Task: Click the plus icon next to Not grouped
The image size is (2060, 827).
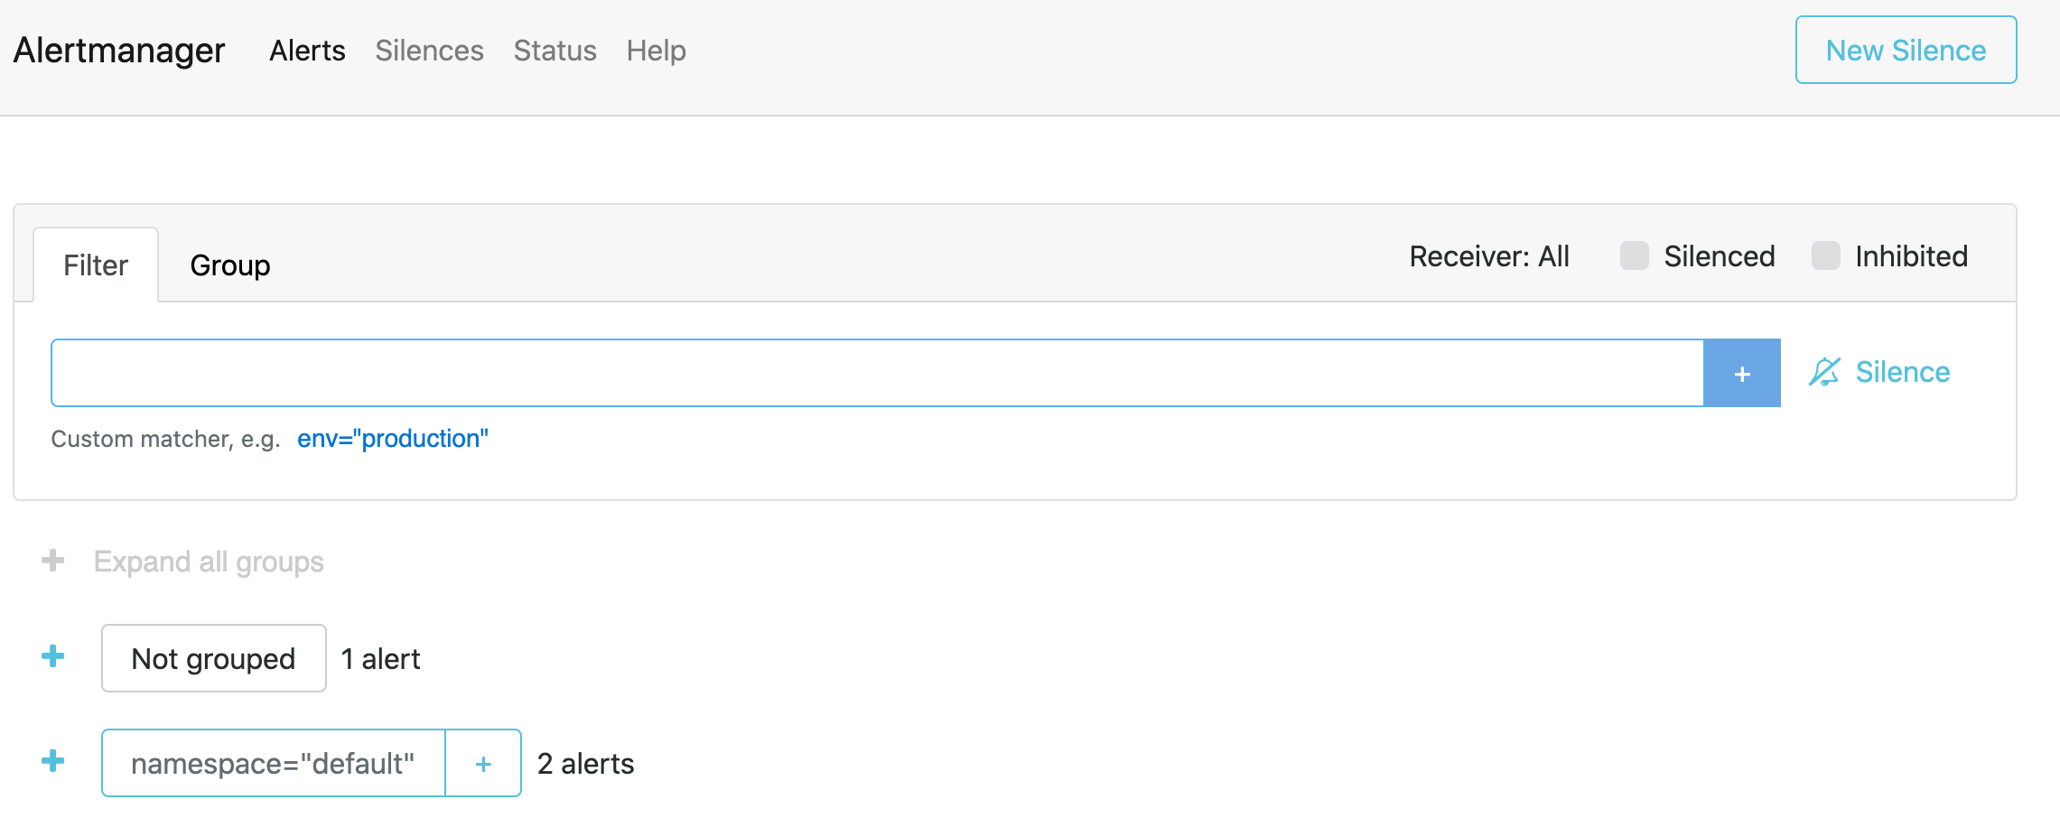Action: pyautogui.click(x=52, y=657)
